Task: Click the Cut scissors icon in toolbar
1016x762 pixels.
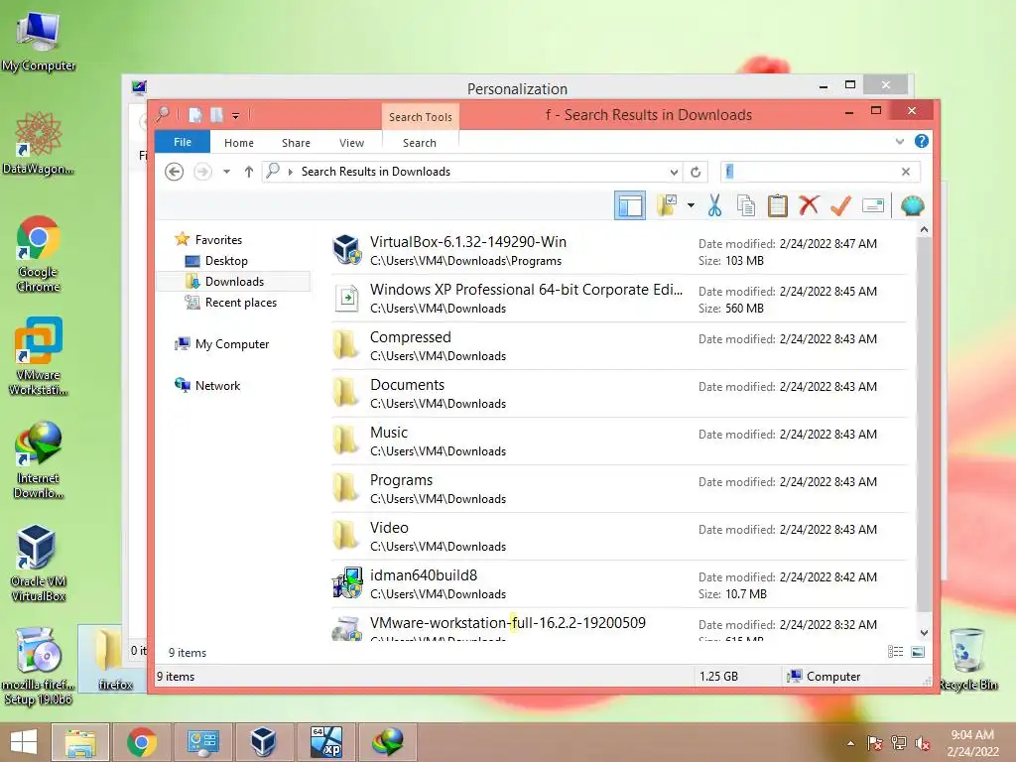Action: point(714,206)
